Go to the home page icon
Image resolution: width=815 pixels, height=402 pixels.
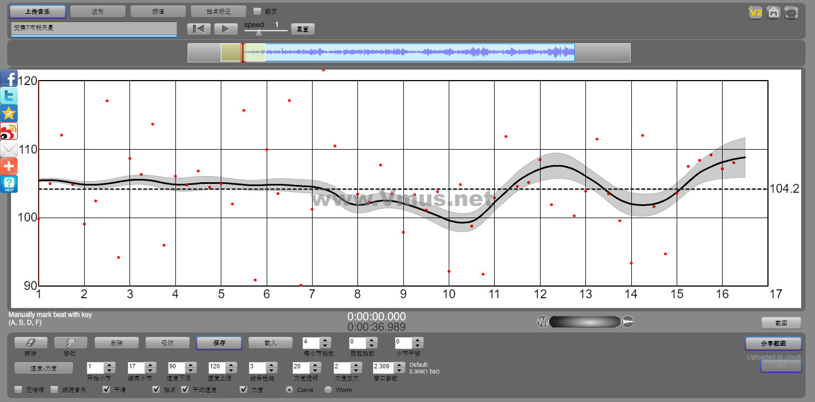coord(774,12)
